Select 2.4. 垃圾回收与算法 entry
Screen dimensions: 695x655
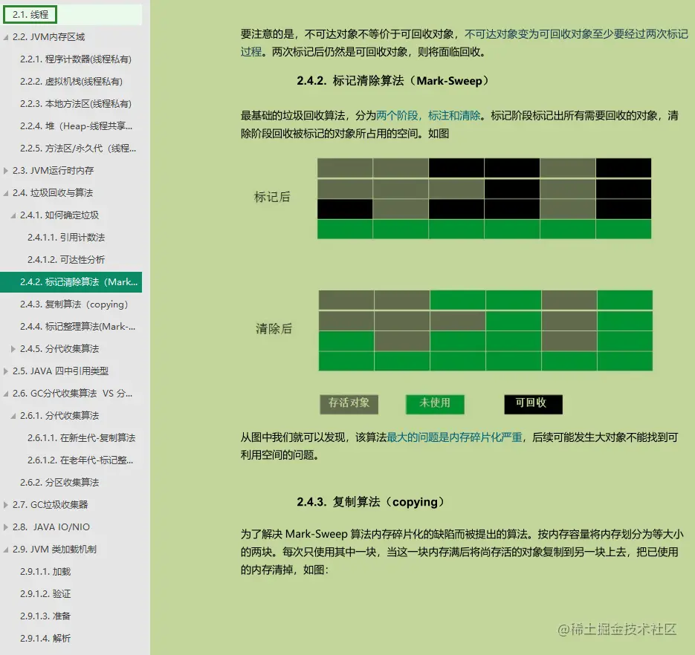tap(53, 192)
